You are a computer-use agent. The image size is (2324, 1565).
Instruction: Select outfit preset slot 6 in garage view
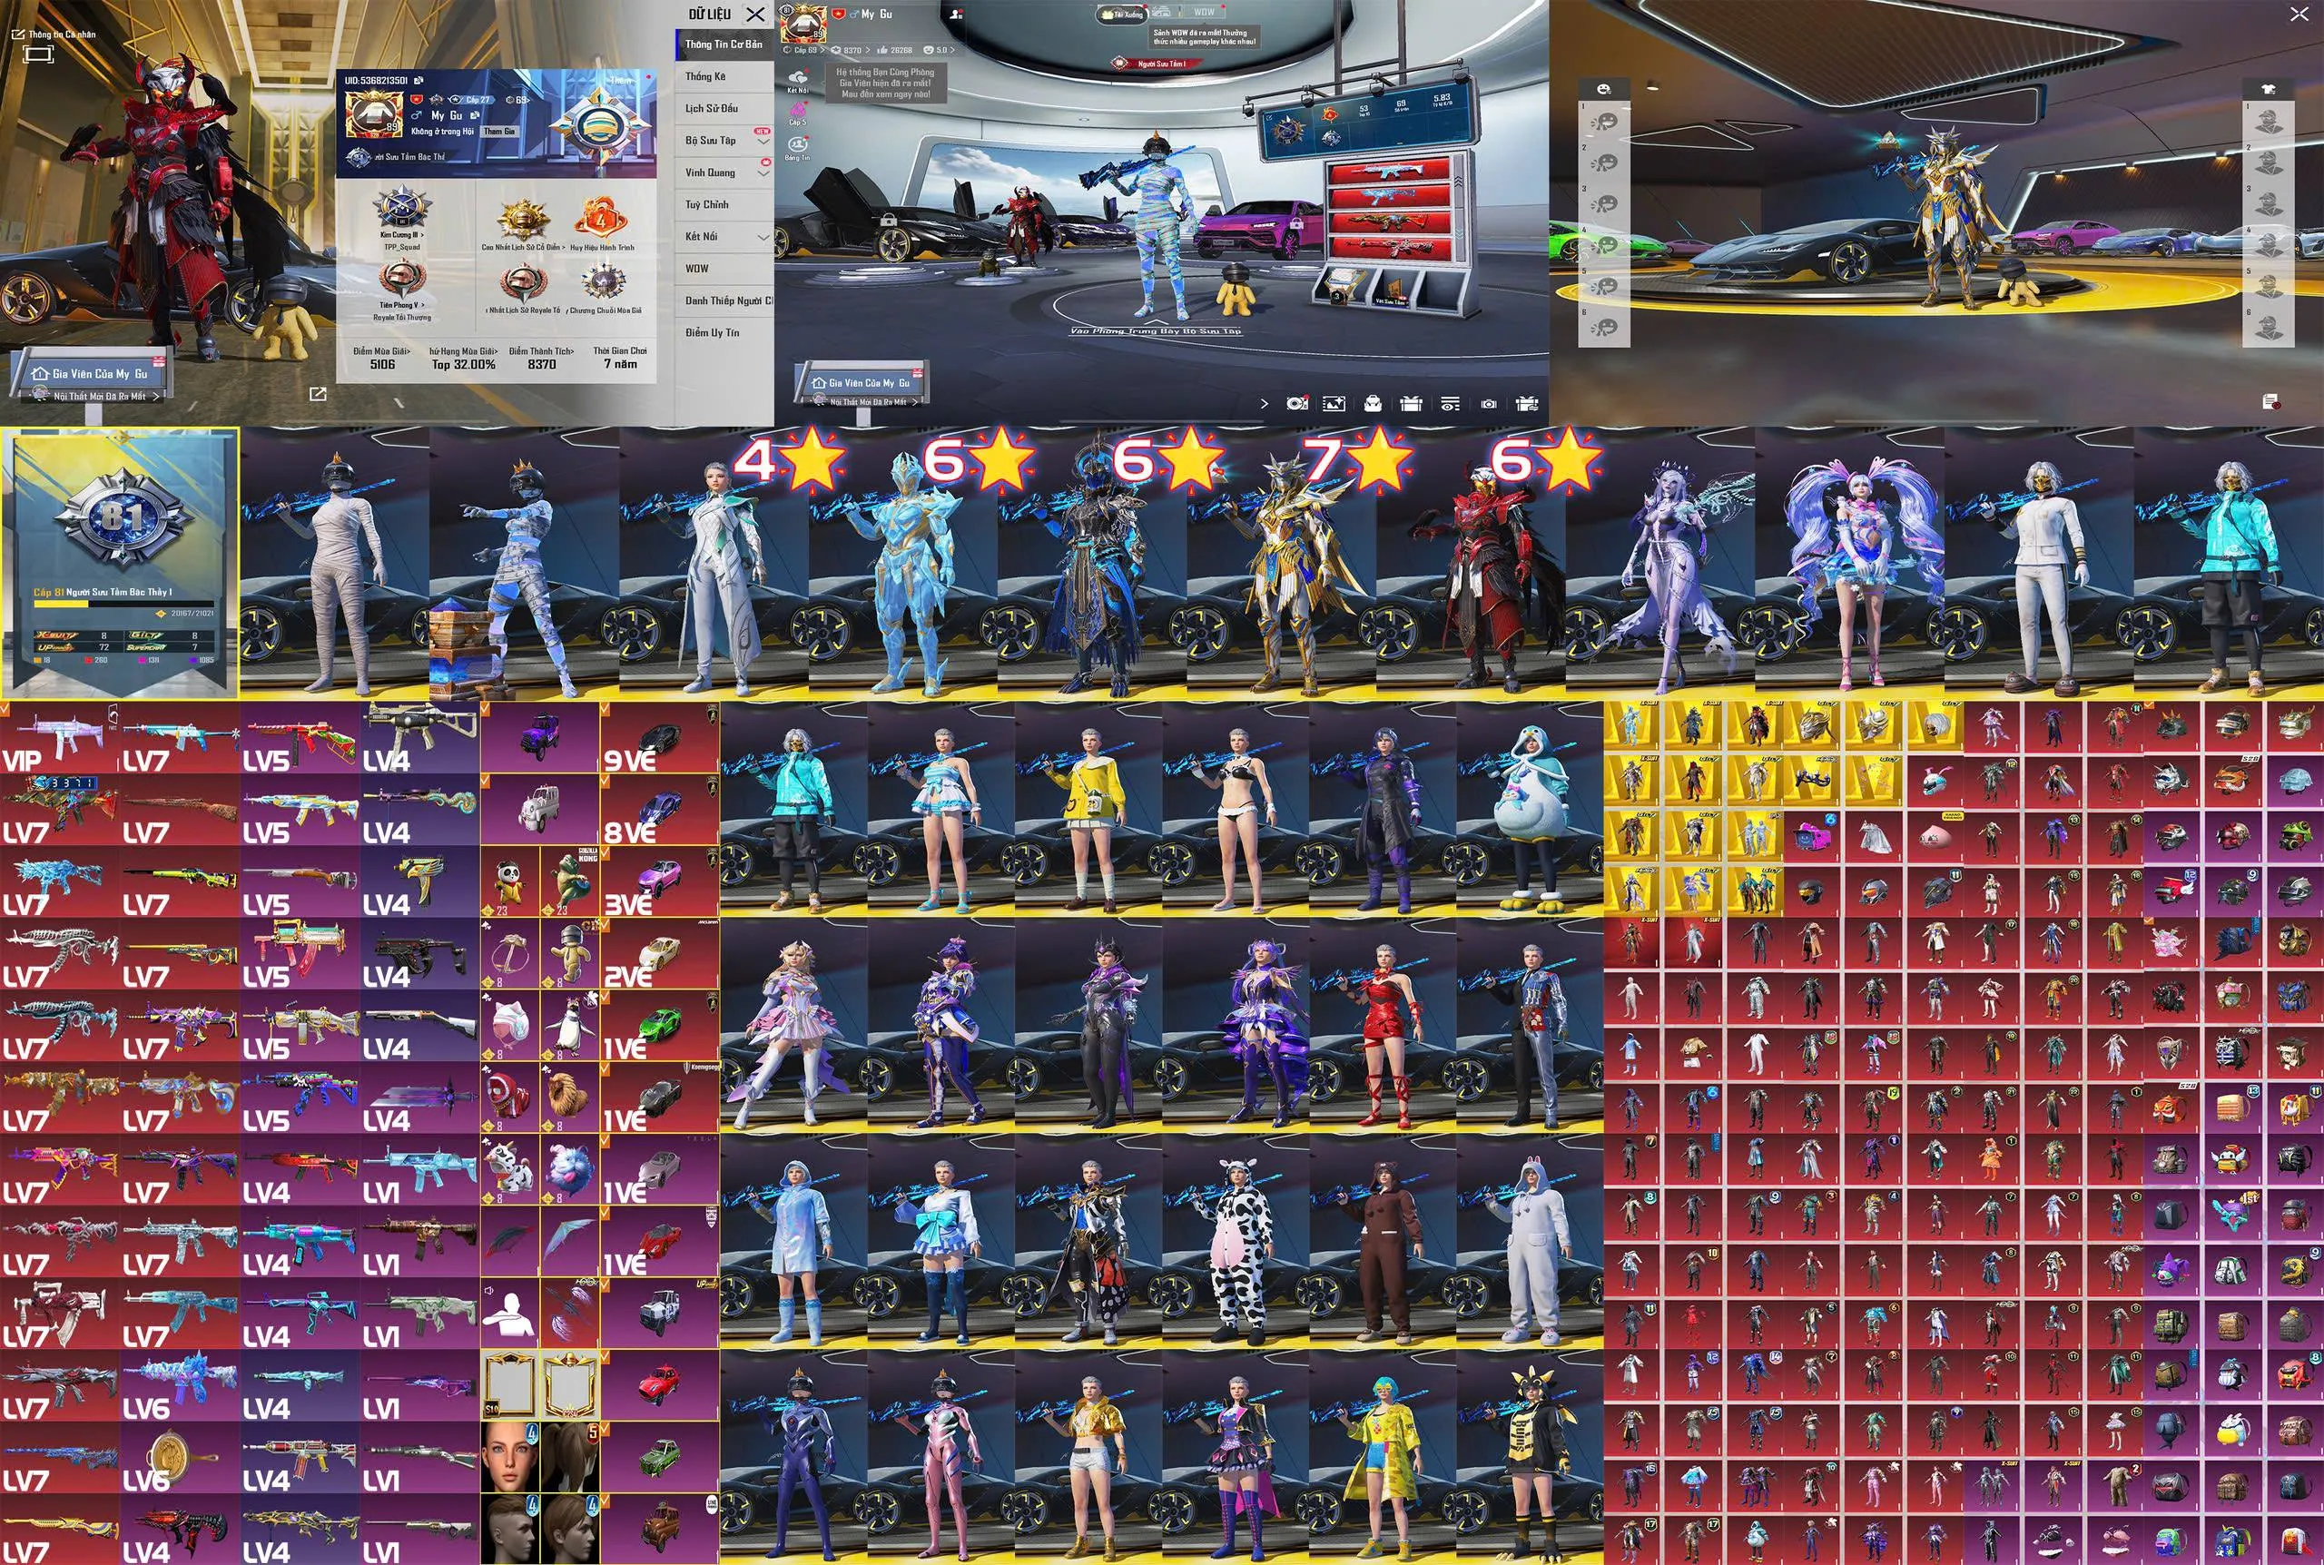[x=2268, y=328]
